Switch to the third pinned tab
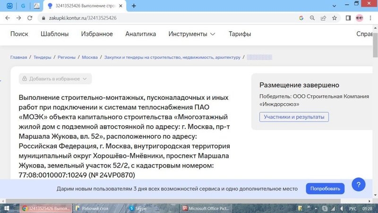Viewport: 378px width, 213px height. [37, 6]
